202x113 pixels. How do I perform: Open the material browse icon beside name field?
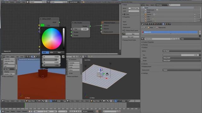(143, 39)
